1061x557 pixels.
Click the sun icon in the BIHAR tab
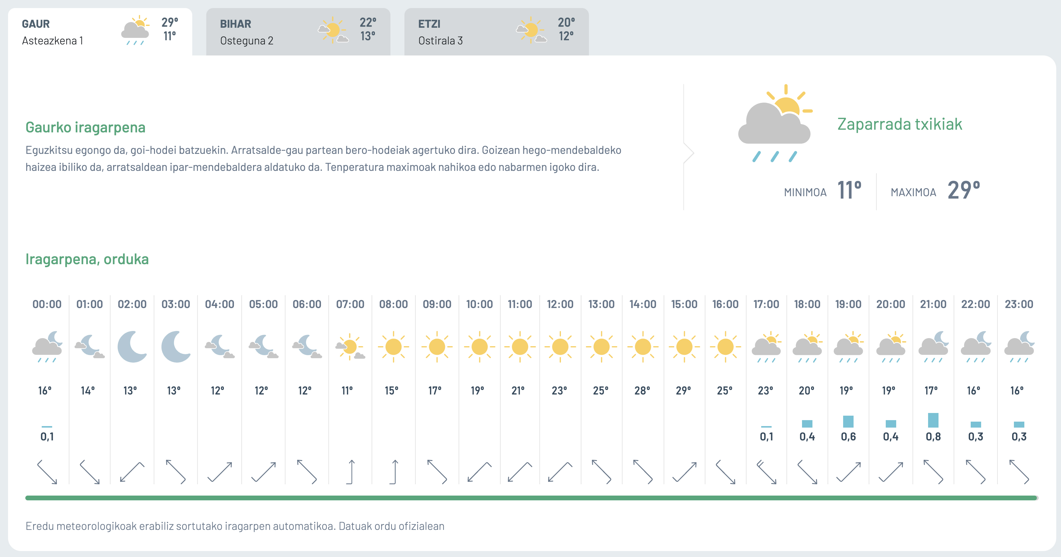(x=333, y=30)
